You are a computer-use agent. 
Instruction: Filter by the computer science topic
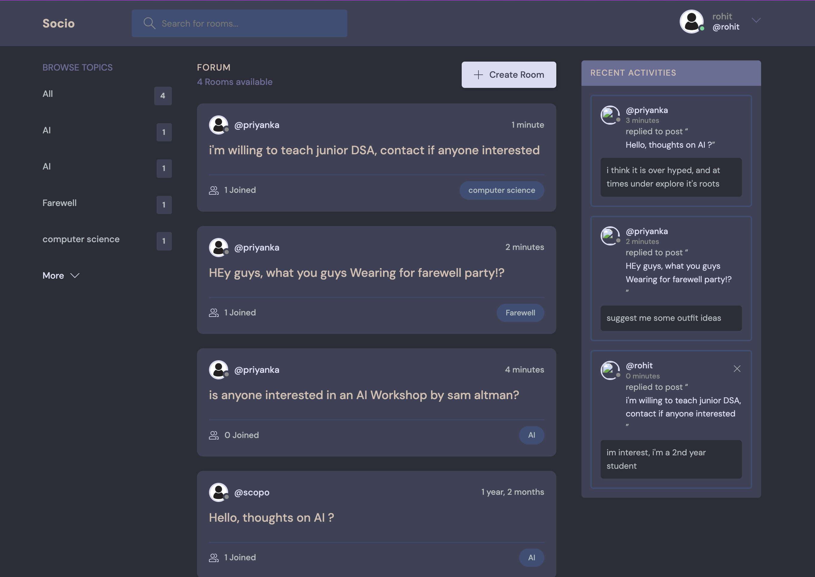click(81, 239)
